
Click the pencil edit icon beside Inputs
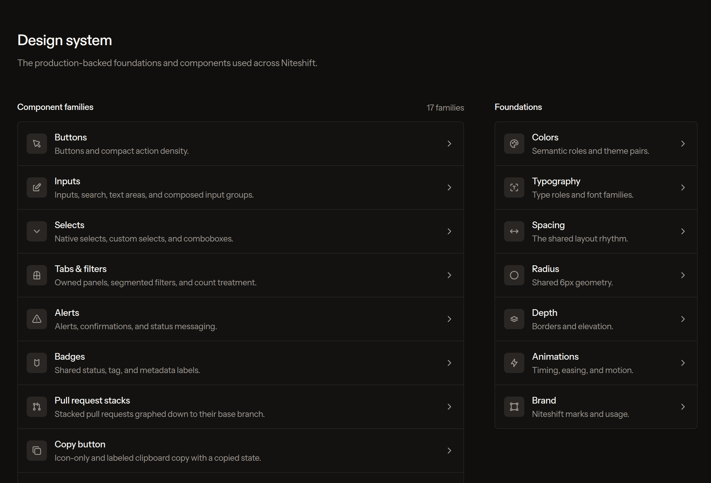click(37, 187)
